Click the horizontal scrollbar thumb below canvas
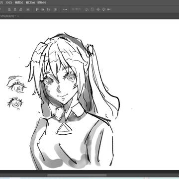This screenshot has width=179, height=179. (77, 175)
